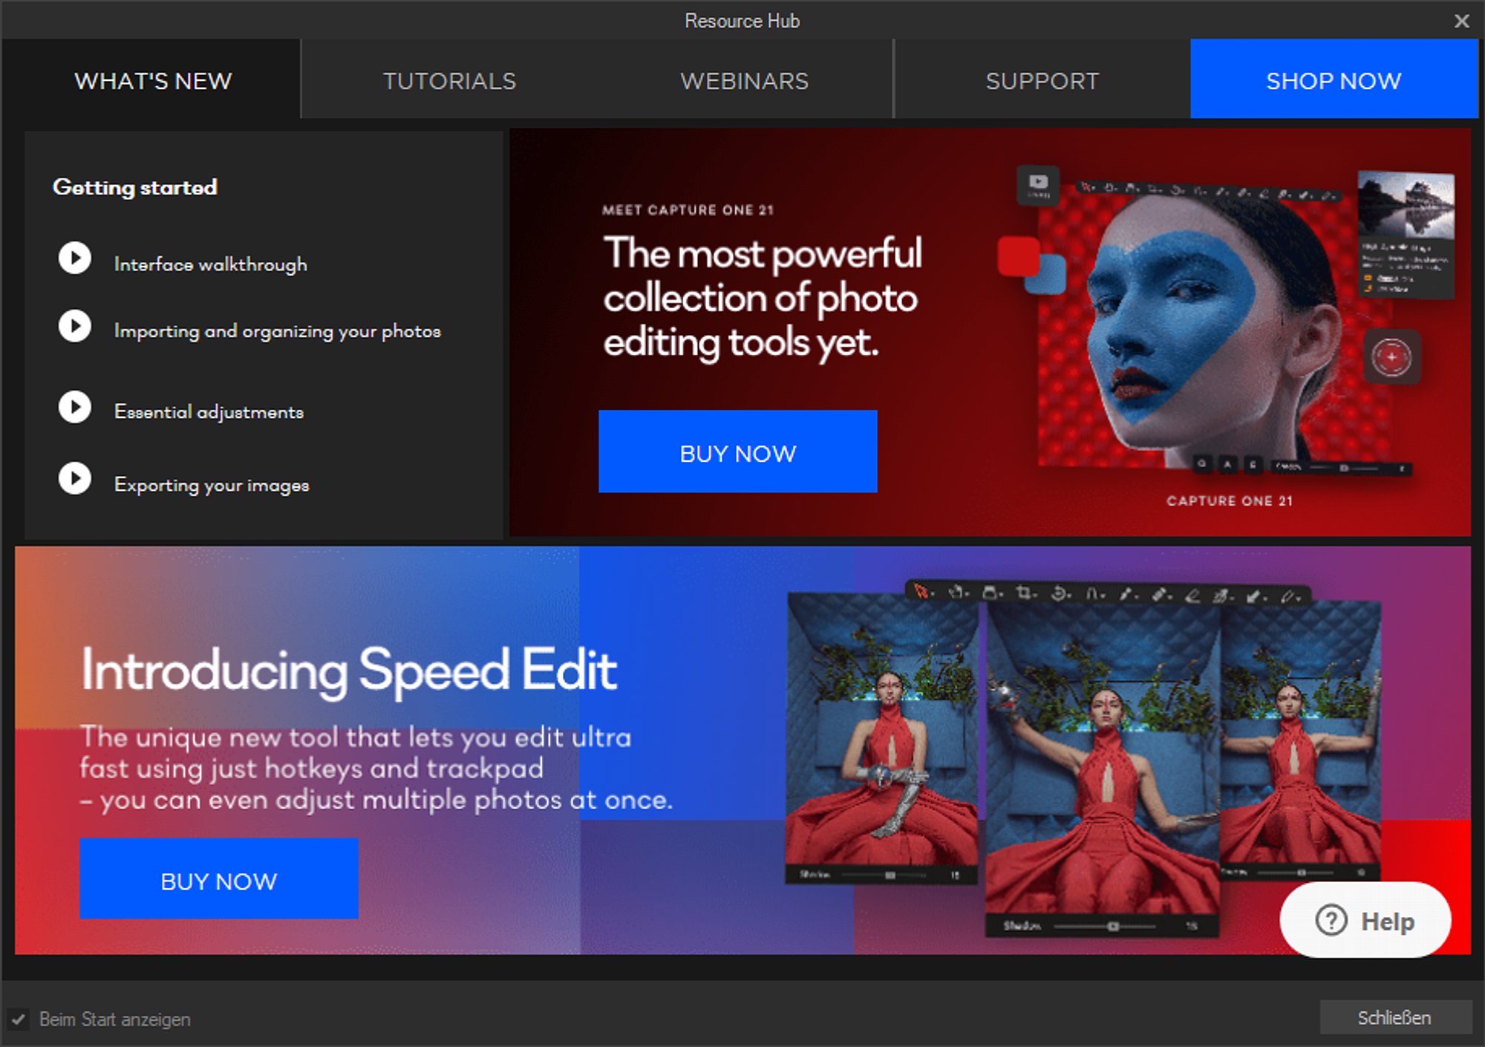Click Buy Now under Introducing Speed Edit
The height and width of the screenshot is (1047, 1485).
[x=219, y=879]
